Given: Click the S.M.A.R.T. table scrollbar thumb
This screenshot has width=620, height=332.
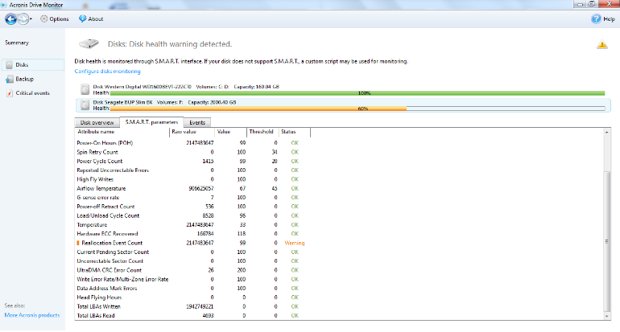Looking at the screenshot, I should 606,241.
